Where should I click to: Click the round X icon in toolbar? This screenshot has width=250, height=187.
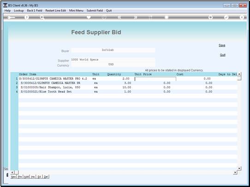pyautogui.click(x=242, y=18)
